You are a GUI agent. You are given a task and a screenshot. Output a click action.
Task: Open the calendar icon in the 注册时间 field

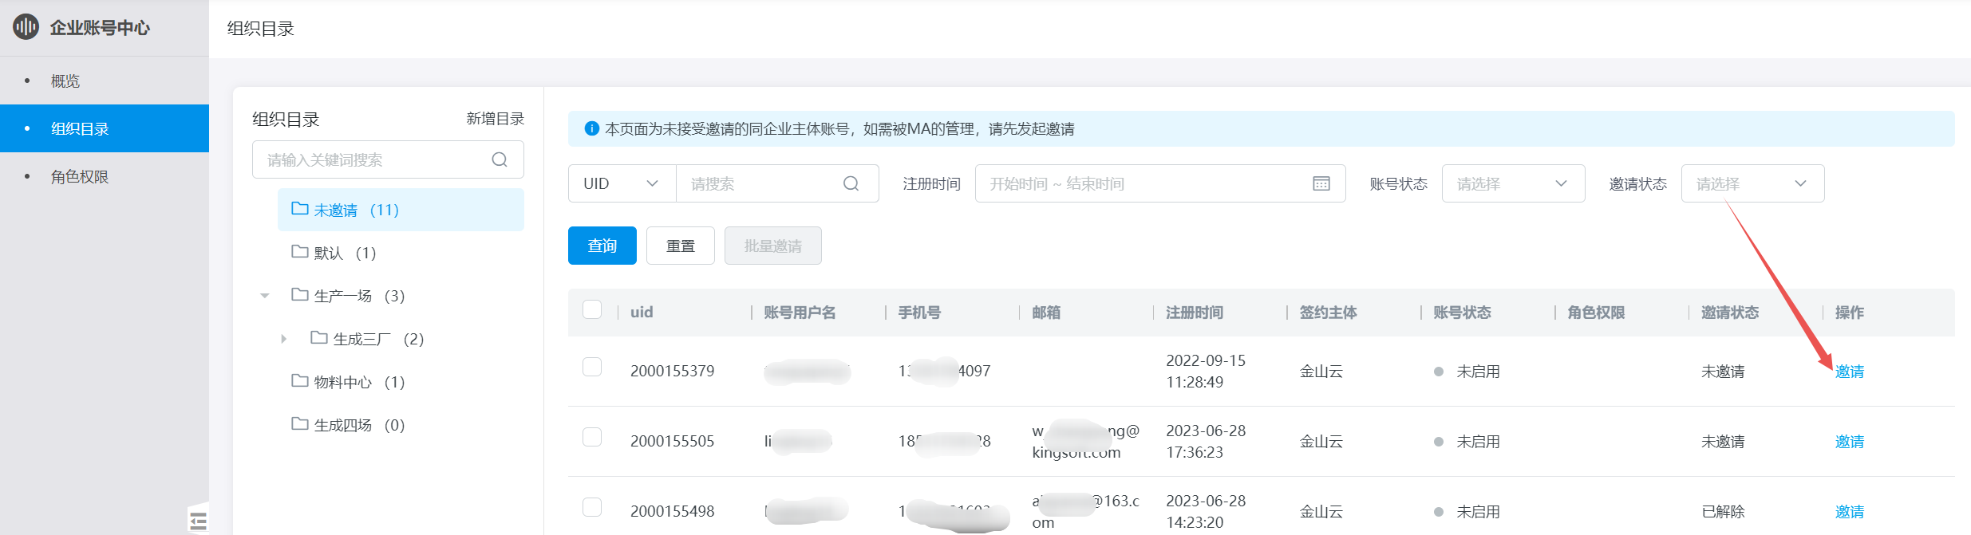(1321, 183)
